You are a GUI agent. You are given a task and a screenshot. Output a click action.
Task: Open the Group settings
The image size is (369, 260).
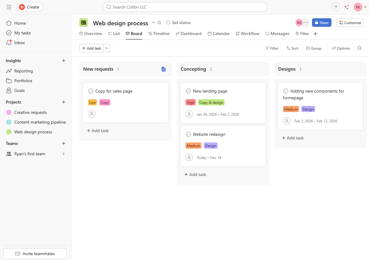[x=314, y=48]
